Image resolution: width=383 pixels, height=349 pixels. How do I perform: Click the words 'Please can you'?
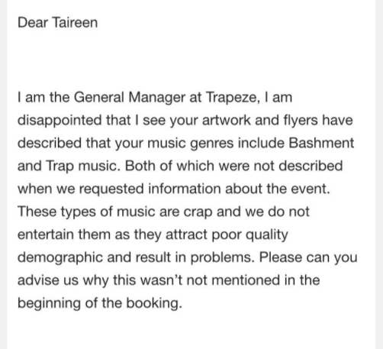[308, 257]
